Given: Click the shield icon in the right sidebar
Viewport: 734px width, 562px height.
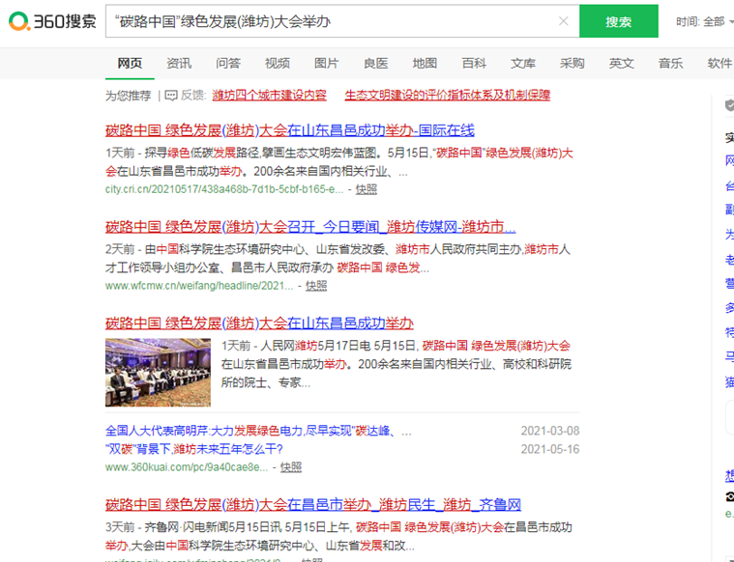Looking at the screenshot, I should [x=729, y=104].
